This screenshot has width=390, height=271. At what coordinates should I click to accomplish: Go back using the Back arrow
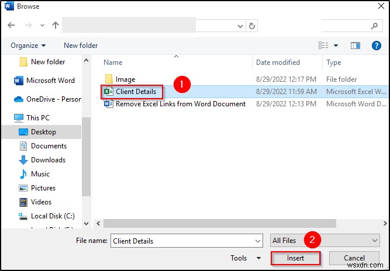pos(11,25)
